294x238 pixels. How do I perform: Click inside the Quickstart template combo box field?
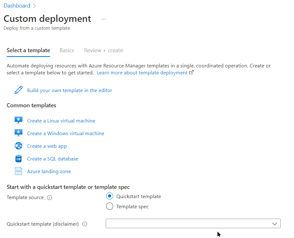click(187, 224)
